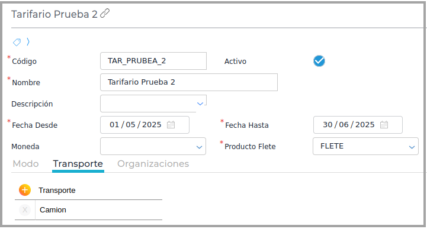427x229 pixels.
Task: Click the Fecha Desde date 01/05/2025
Action: [x=136, y=125]
